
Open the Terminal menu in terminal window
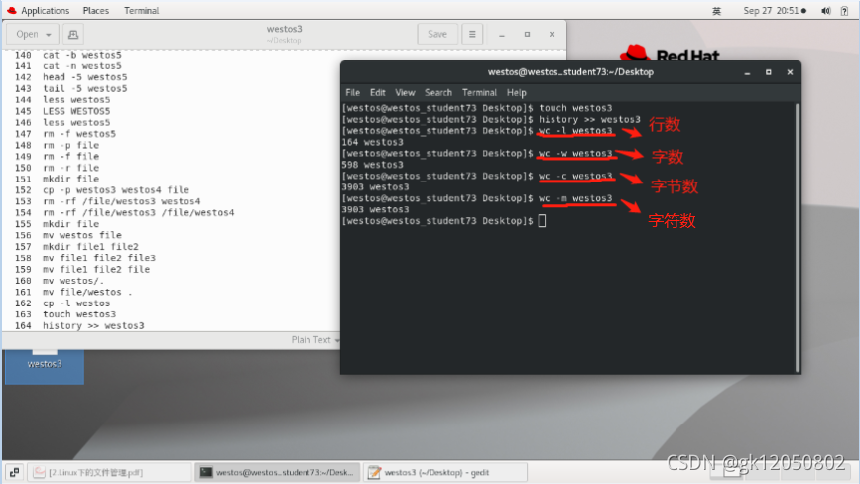point(479,92)
